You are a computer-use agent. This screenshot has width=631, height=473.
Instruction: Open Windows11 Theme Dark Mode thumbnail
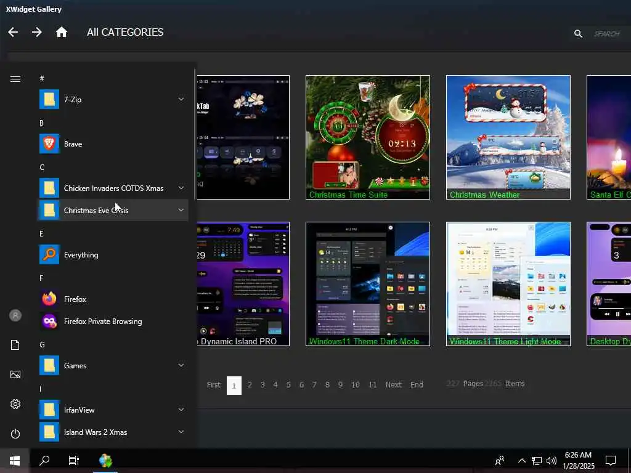368,284
